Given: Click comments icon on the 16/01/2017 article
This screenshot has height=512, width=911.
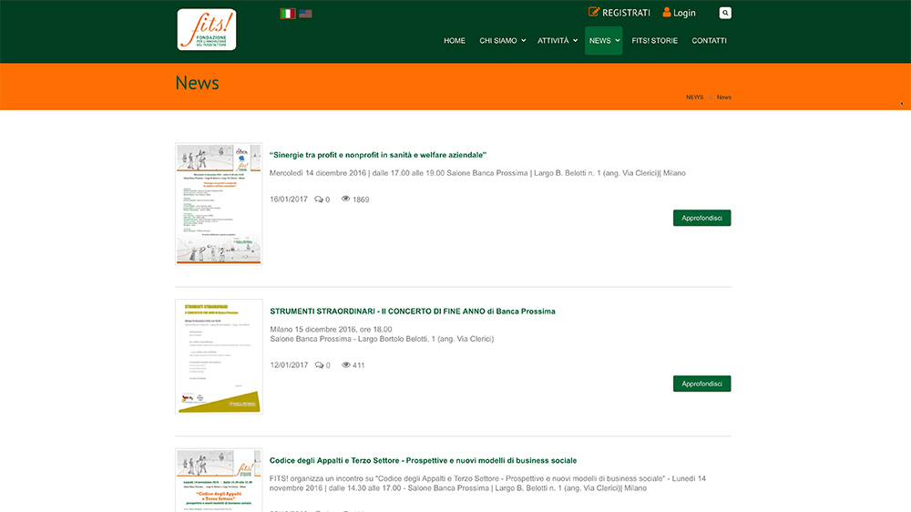Looking at the screenshot, I should [x=319, y=200].
